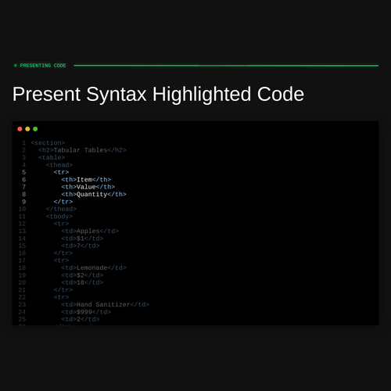Click the <th>Value</th> code line
This screenshot has width=391, height=391.
point(88,187)
